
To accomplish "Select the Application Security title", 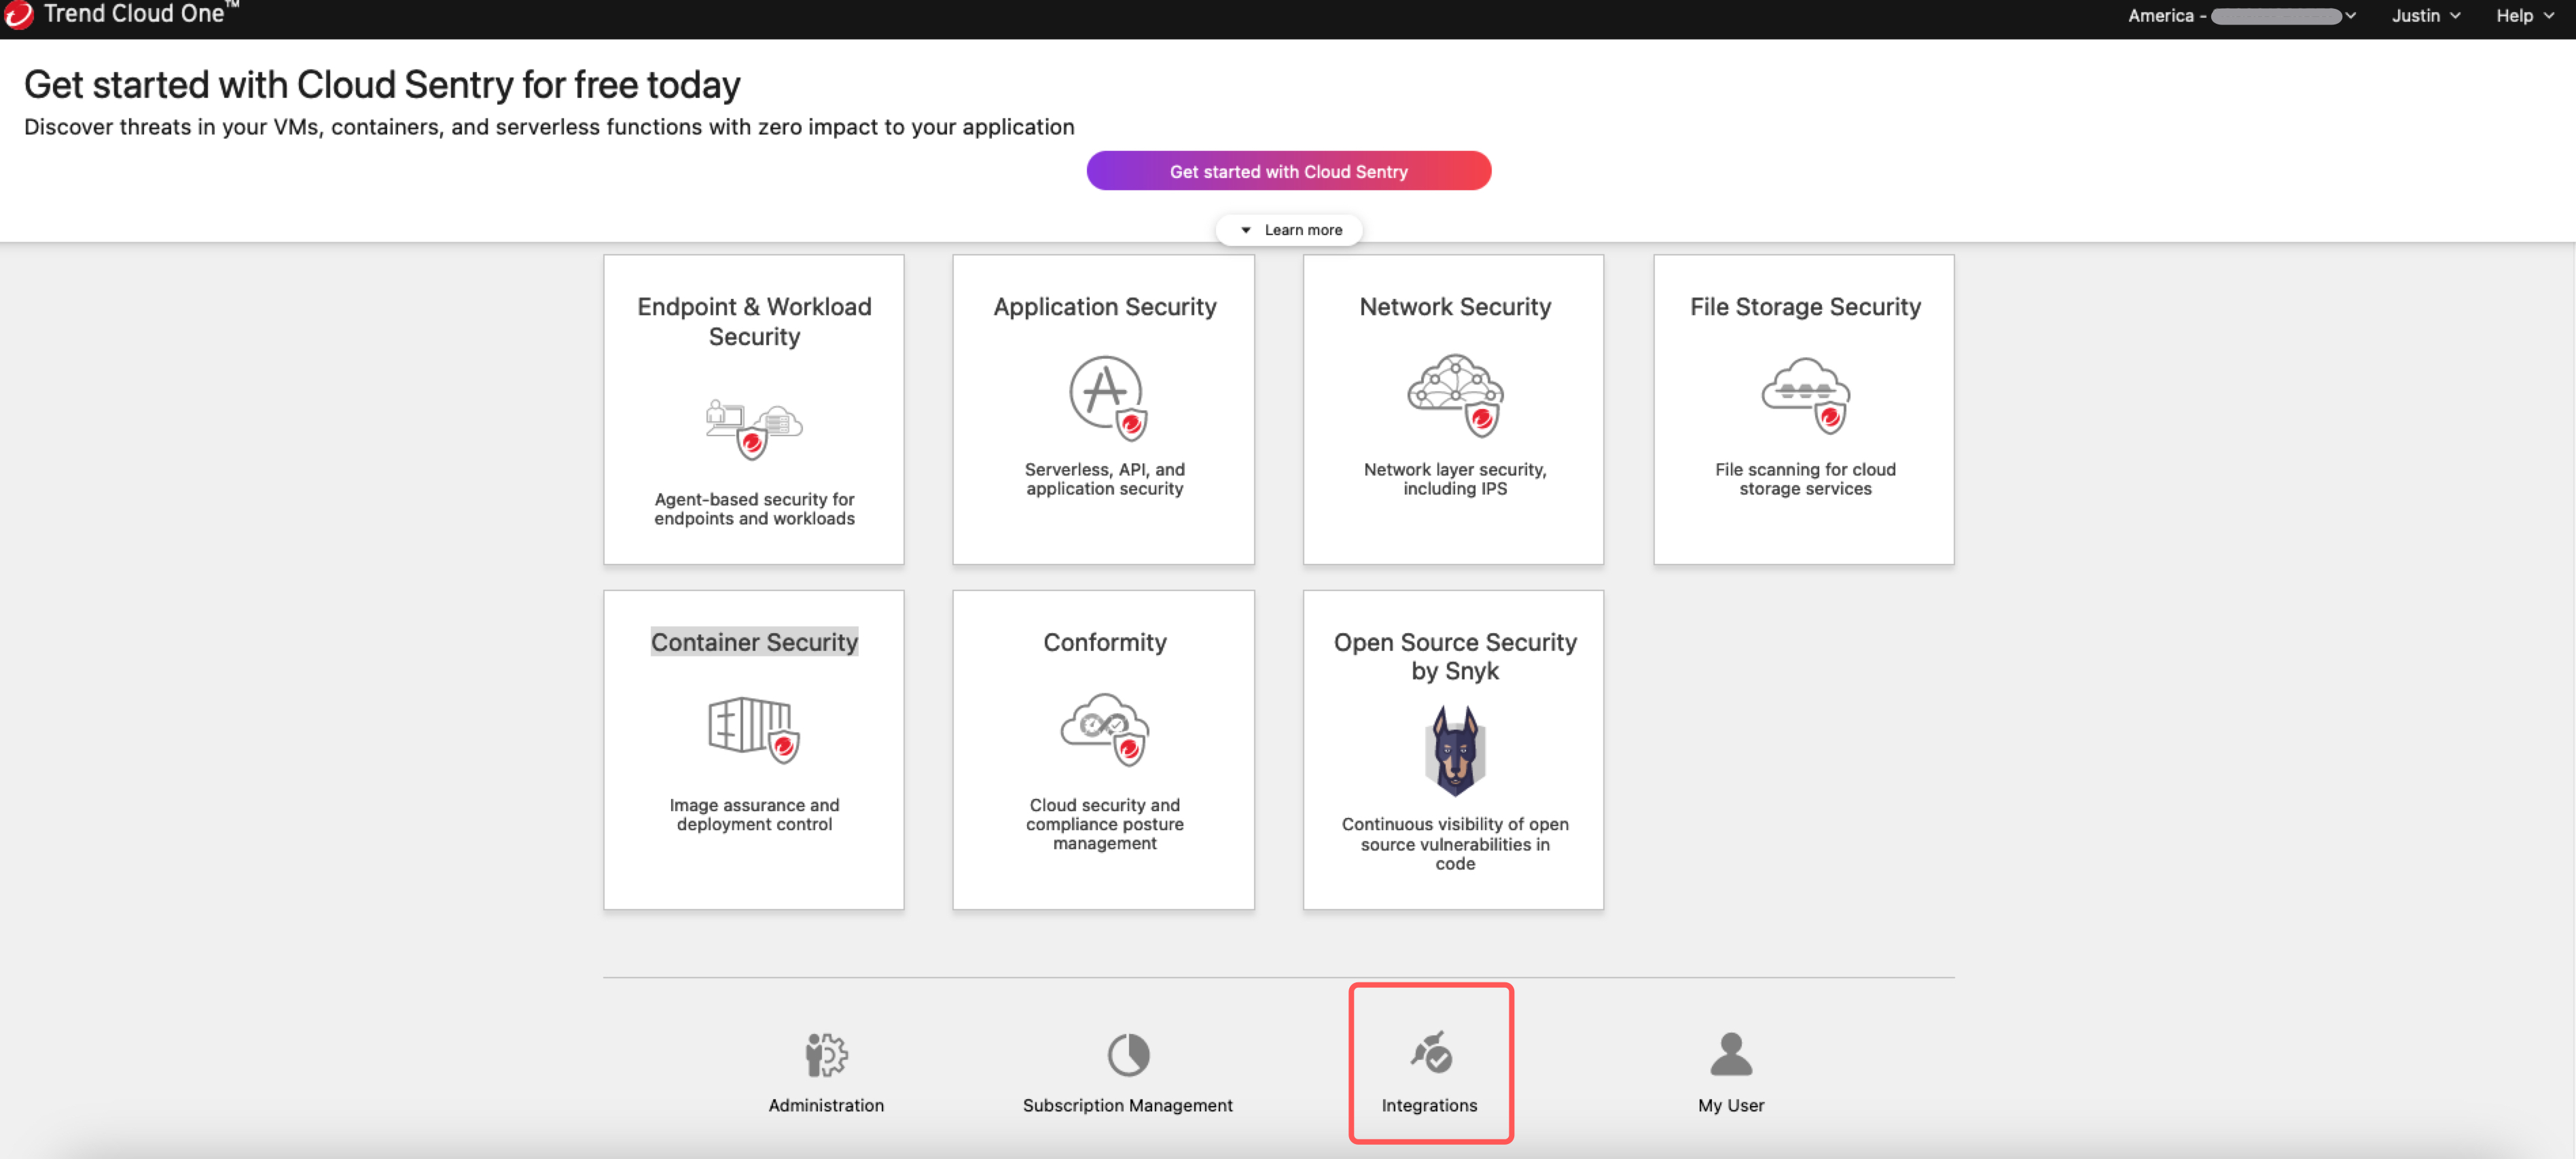I will 1105,307.
